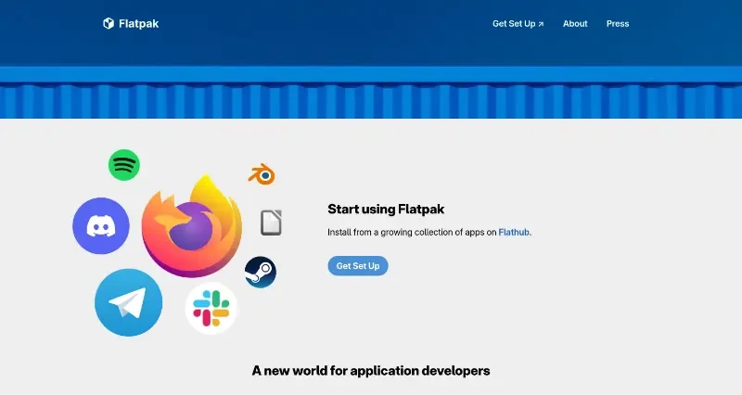This screenshot has width=742, height=395.
Task: Select the Discord app icon
Action: click(101, 225)
